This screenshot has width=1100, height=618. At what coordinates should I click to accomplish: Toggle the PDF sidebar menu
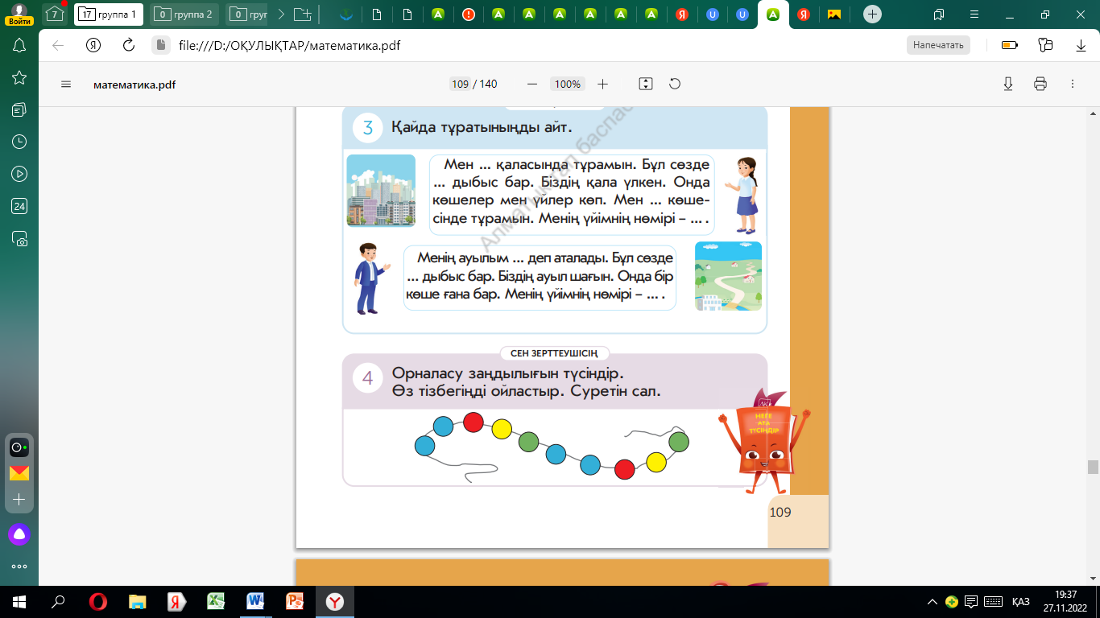[x=66, y=84]
